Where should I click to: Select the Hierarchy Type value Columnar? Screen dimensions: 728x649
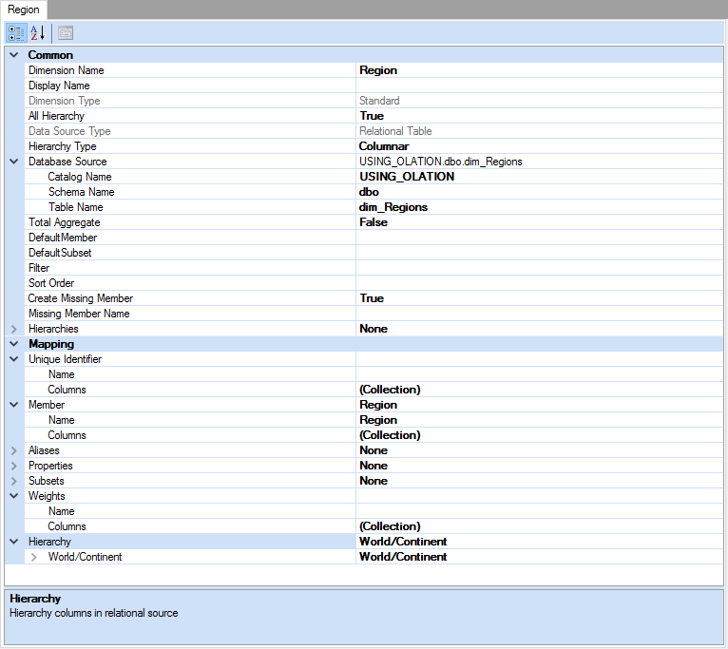point(540,146)
